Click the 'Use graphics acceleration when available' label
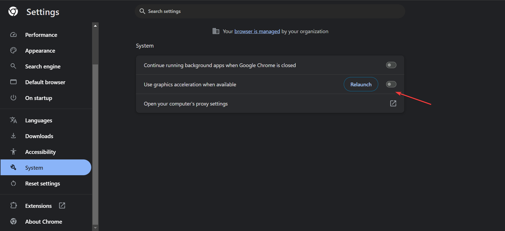 190,84
